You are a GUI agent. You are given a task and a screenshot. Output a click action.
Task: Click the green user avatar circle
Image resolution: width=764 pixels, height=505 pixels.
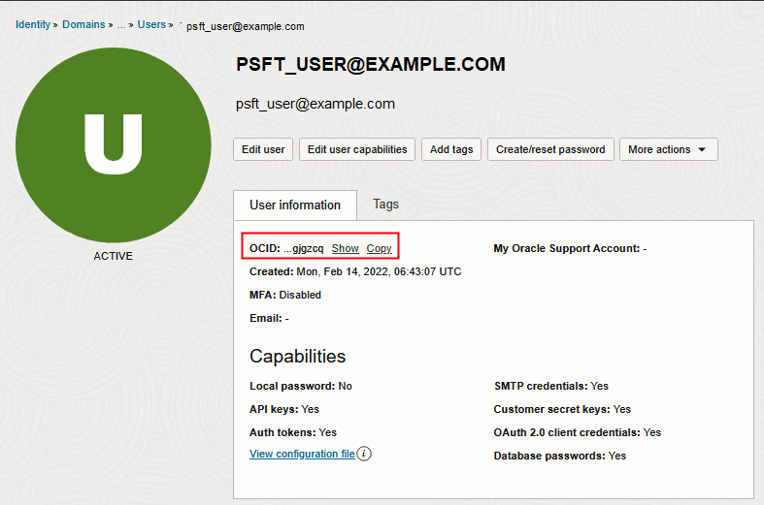(113, 144)
